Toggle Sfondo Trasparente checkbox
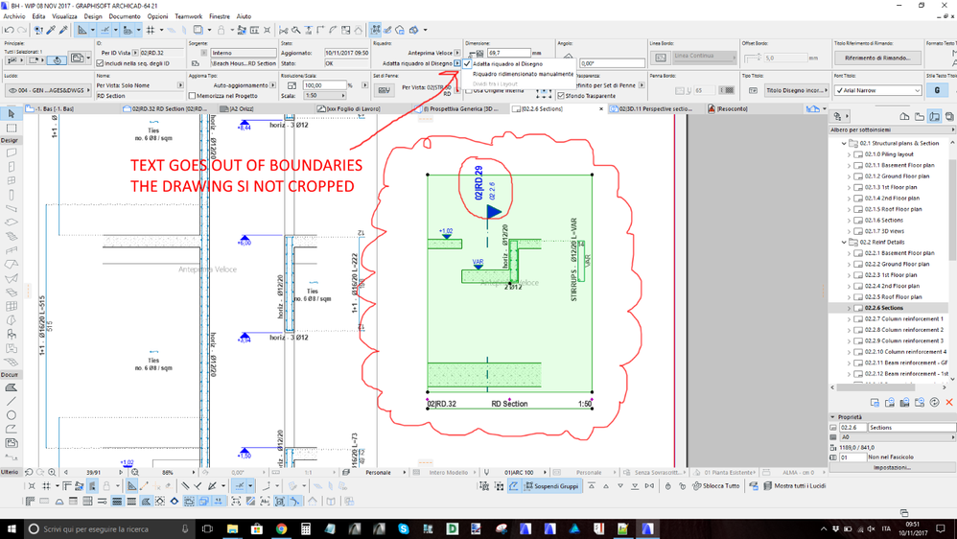Screen dimensions: 957x539 561,96
